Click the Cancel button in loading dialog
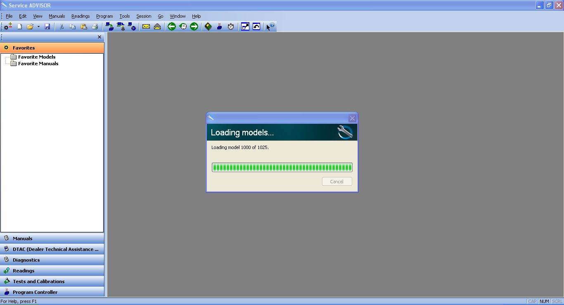Image resolution: width=564 pixels, height=305 pixels. 337,182
